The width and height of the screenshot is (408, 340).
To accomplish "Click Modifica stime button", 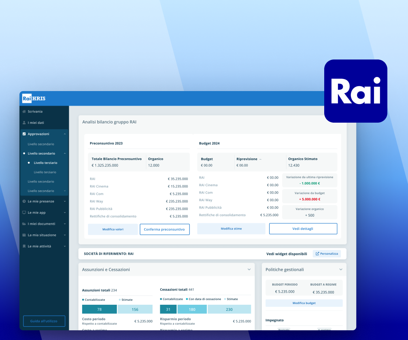I will tap(232, 229).
